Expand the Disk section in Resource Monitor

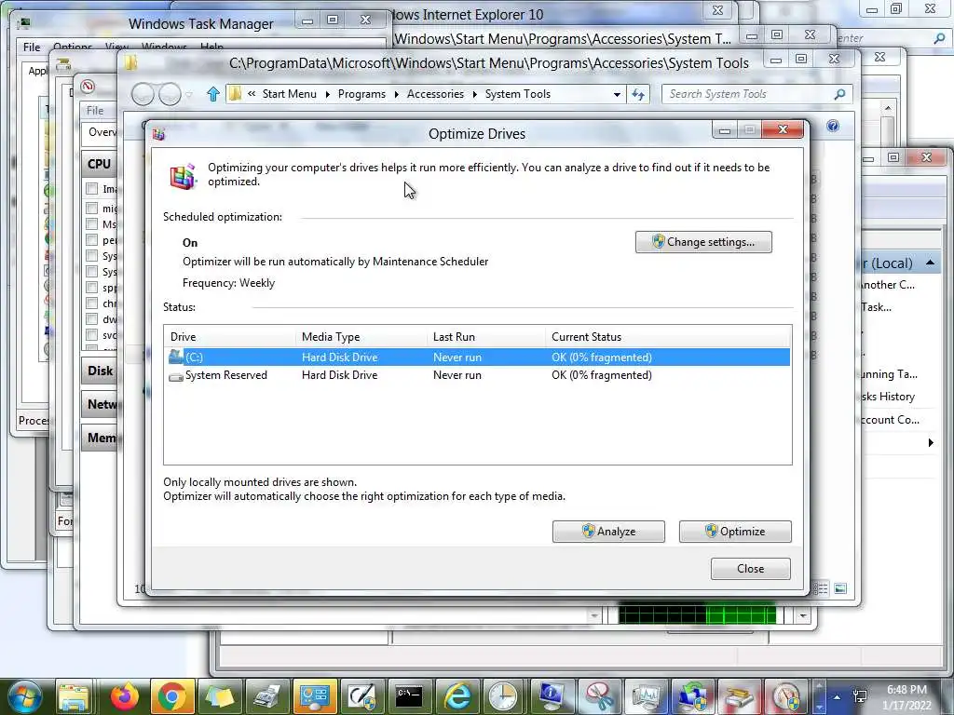[x=100, y=371]
